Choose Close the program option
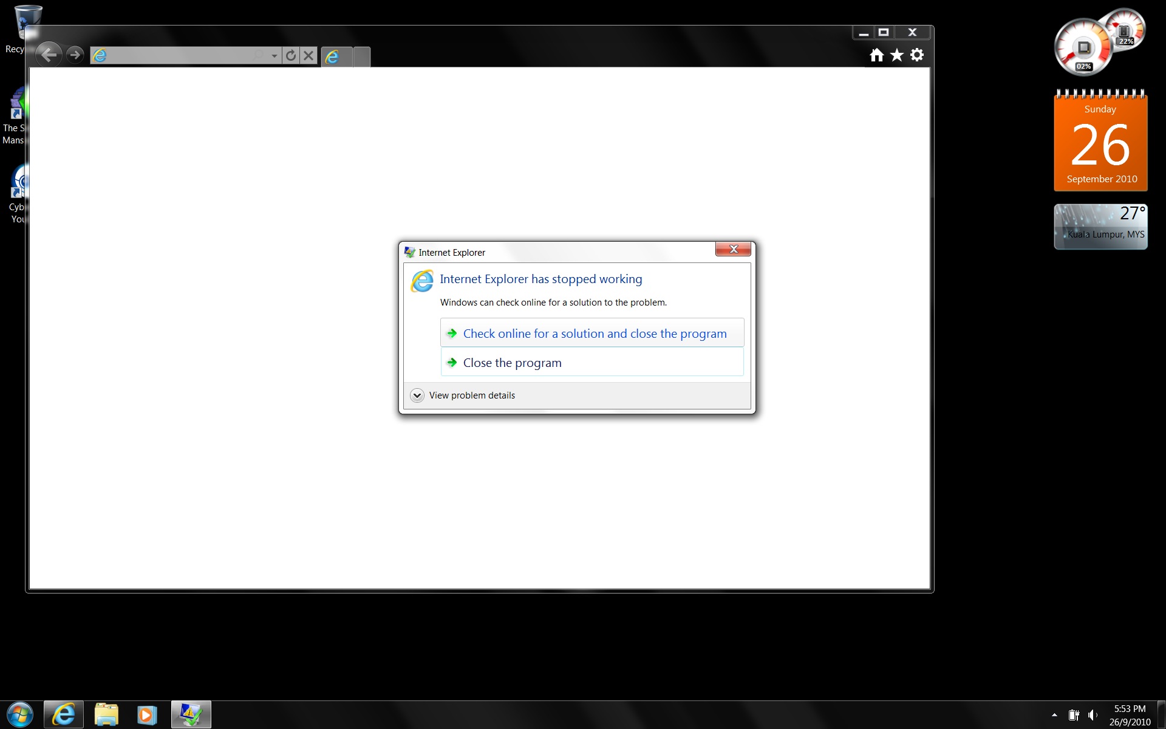 (592, 362)
